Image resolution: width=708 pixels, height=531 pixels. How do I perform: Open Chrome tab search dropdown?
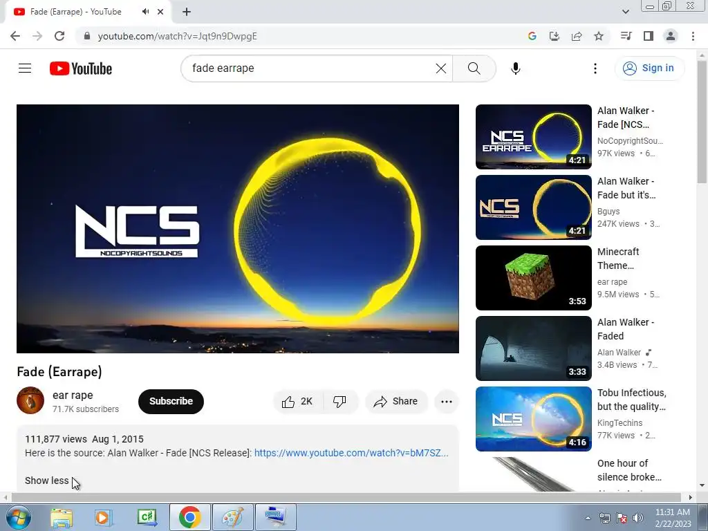(x=625, y=12)
